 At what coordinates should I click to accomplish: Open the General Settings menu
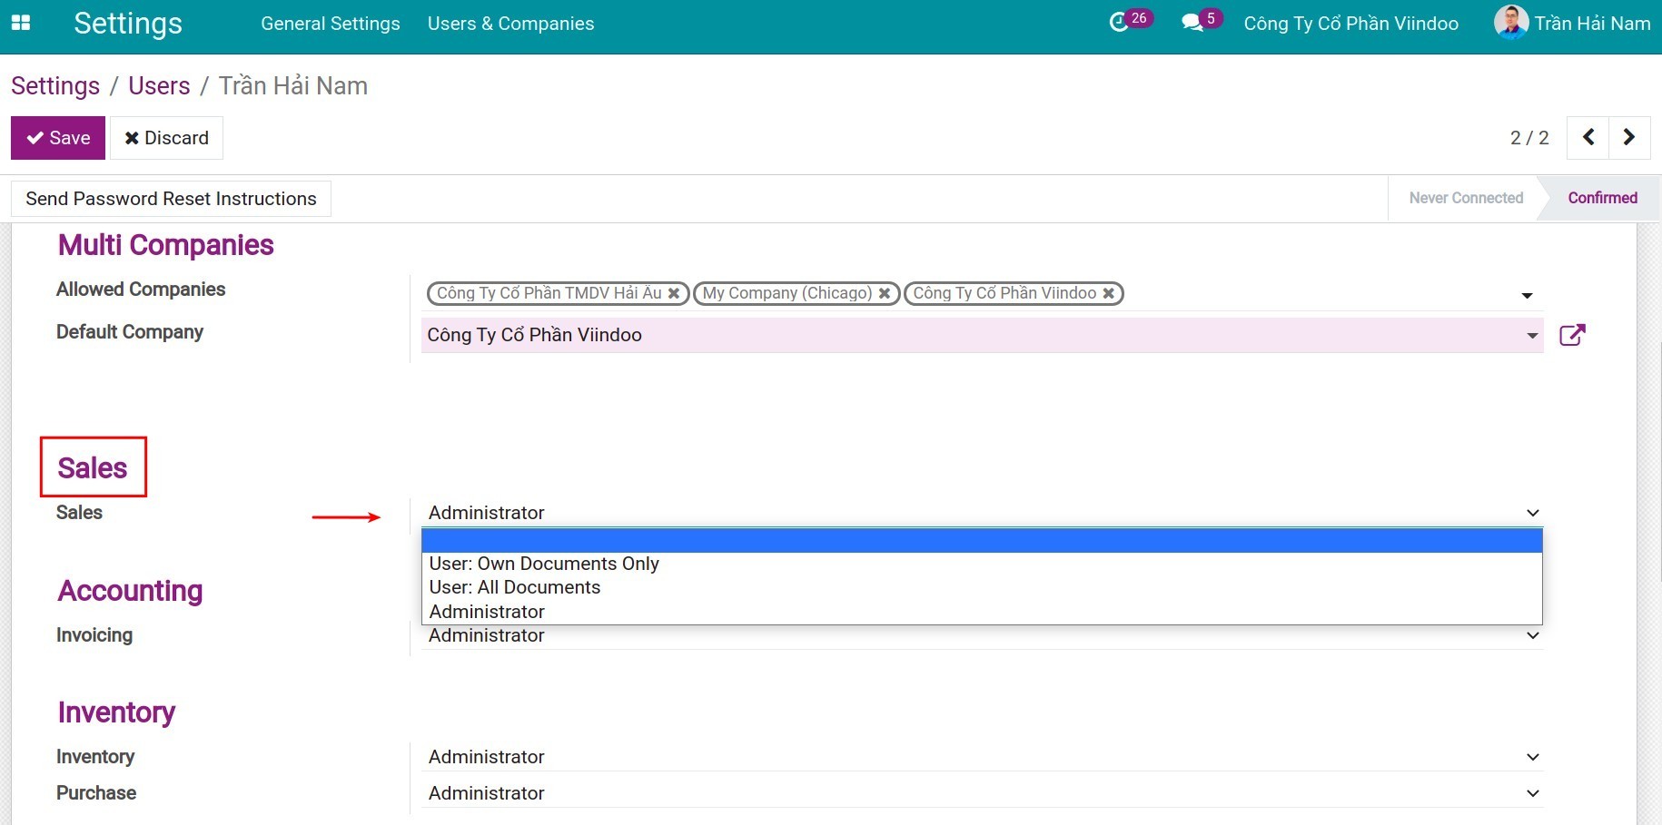[x=330, y=24]
